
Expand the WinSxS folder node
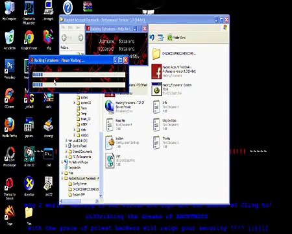(75, 135)
